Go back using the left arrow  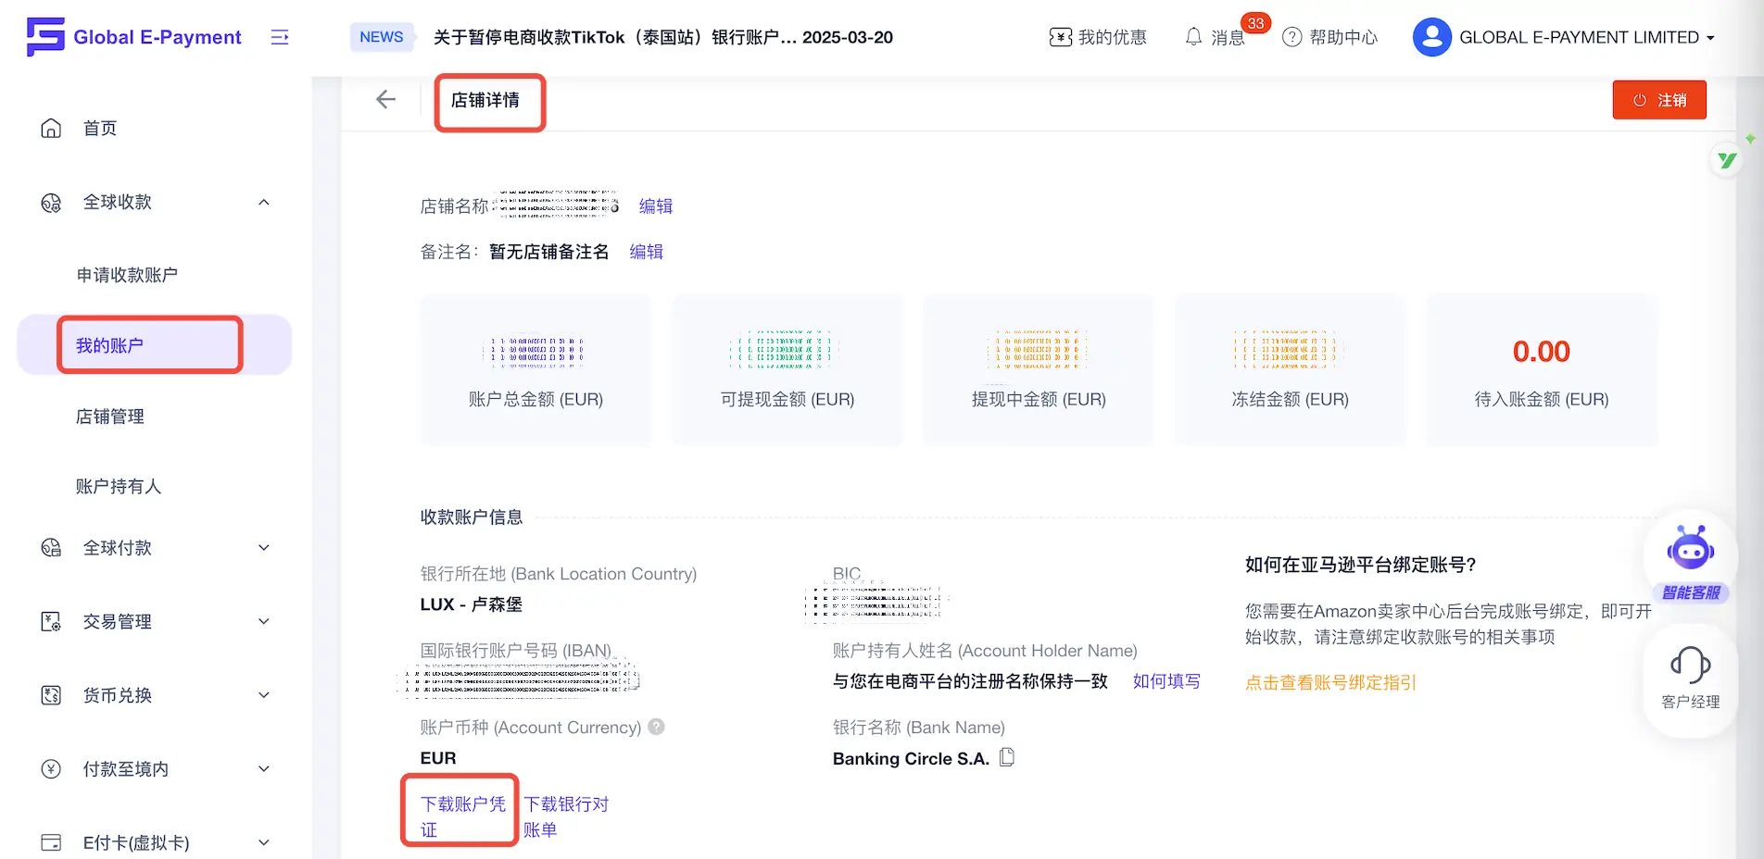click(386, 100)
